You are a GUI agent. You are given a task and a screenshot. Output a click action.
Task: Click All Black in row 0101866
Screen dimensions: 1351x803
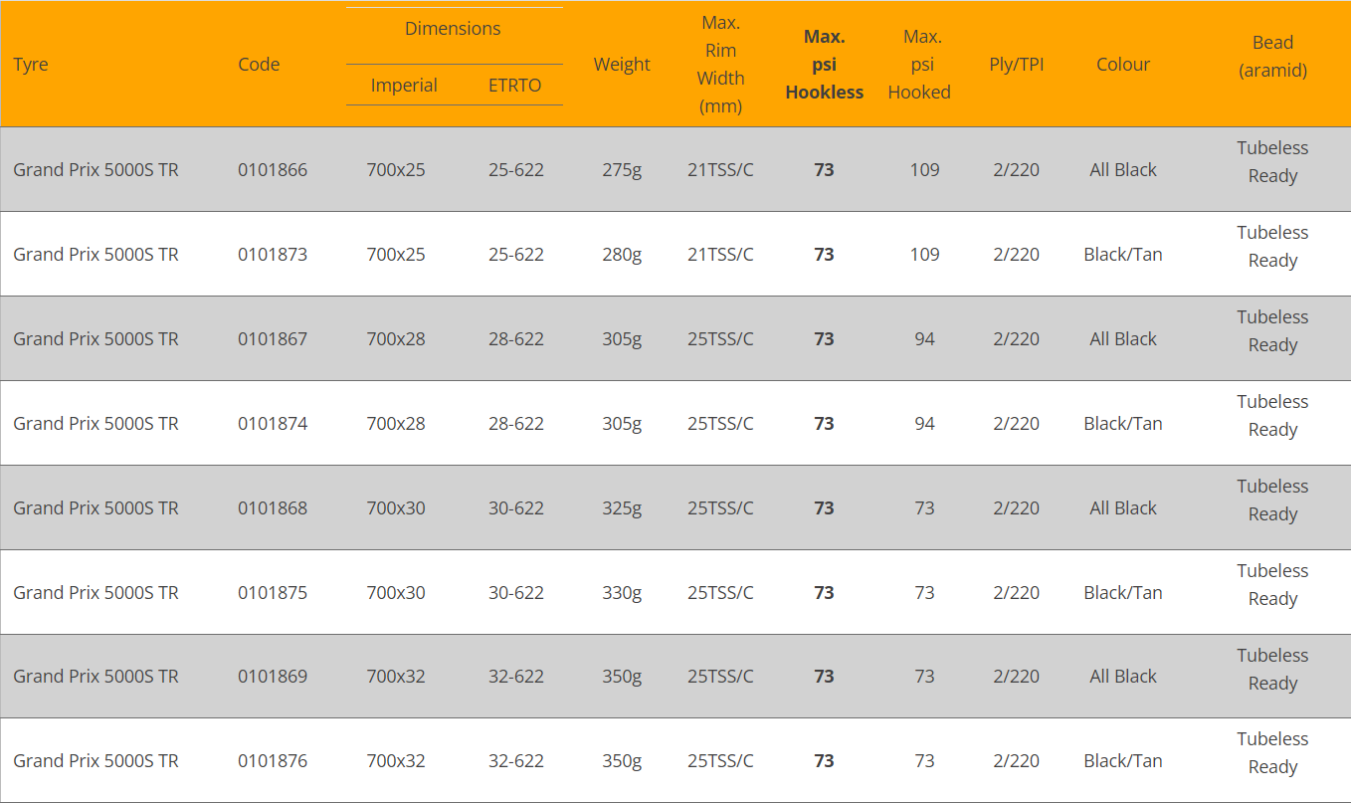coord(1123,170)
